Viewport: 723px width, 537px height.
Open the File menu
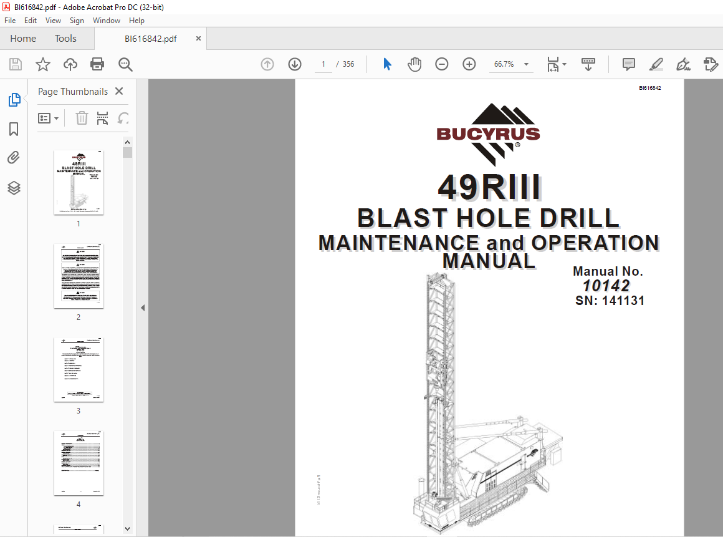tap(10, 21)
